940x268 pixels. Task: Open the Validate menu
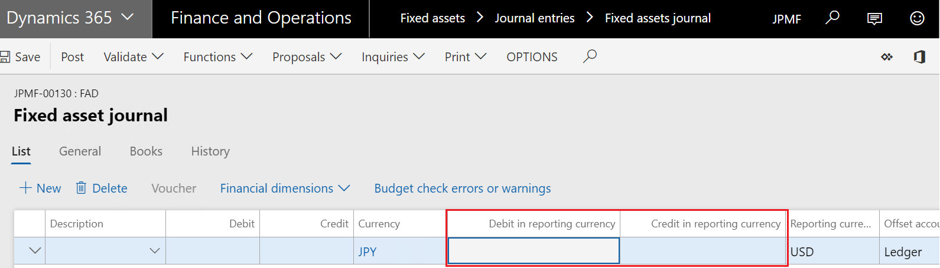pyautogui.click(x=134, y=57)
